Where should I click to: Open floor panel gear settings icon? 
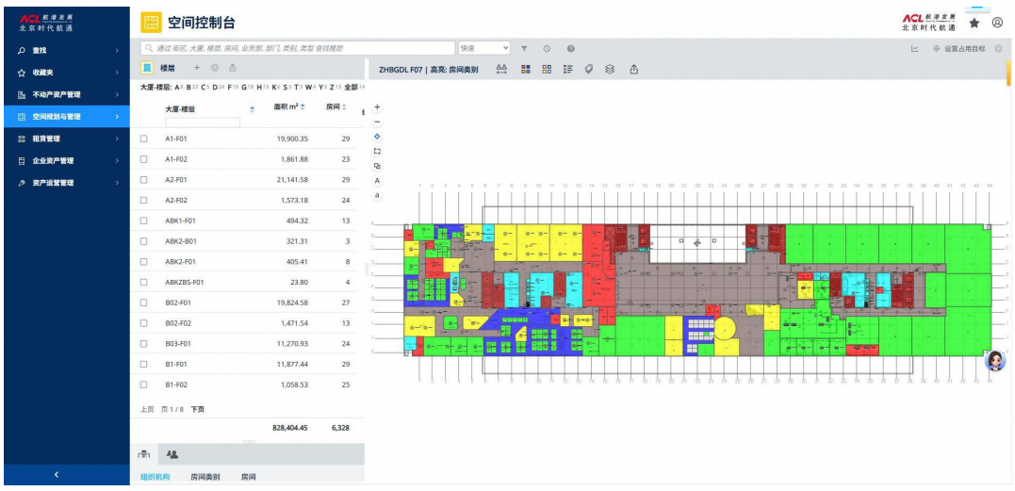point(215,67)
